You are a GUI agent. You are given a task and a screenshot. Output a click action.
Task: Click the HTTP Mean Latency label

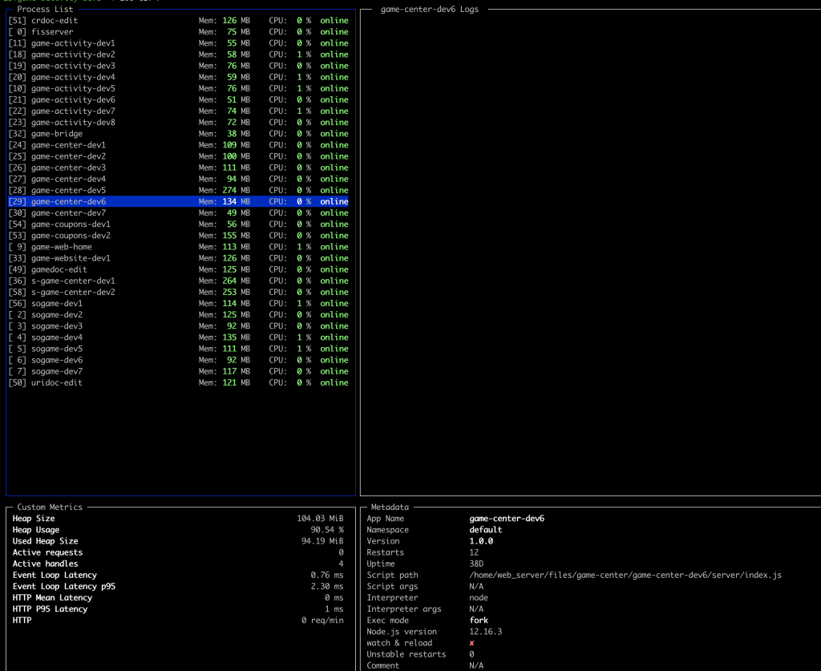pyautogui.click(x=52, y=598)
